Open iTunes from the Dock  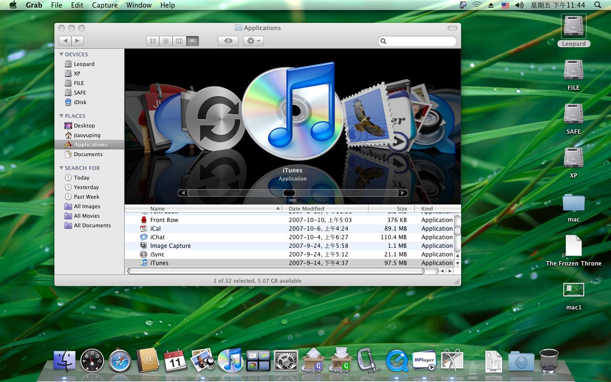(231, 361)
